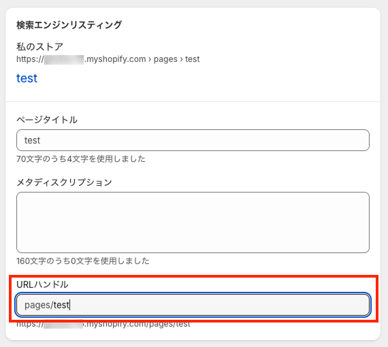This screenshot has height=347, width=388.
Task: Click the 160文字のうち0文字 counter text
Action: pos(82,261)
